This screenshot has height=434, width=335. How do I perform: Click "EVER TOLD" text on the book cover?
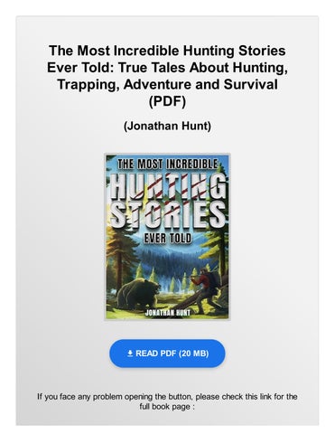[x=167, y=239]
